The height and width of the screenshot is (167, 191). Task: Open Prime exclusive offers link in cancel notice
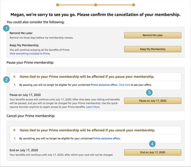coord(107,138)
